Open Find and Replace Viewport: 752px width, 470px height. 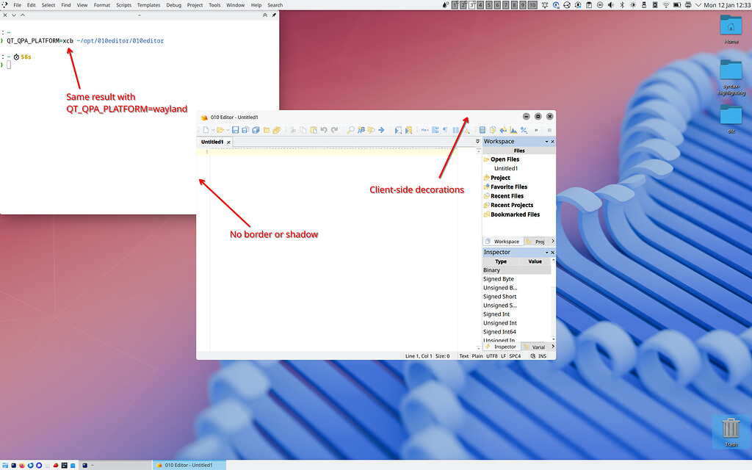click(361, 130)
